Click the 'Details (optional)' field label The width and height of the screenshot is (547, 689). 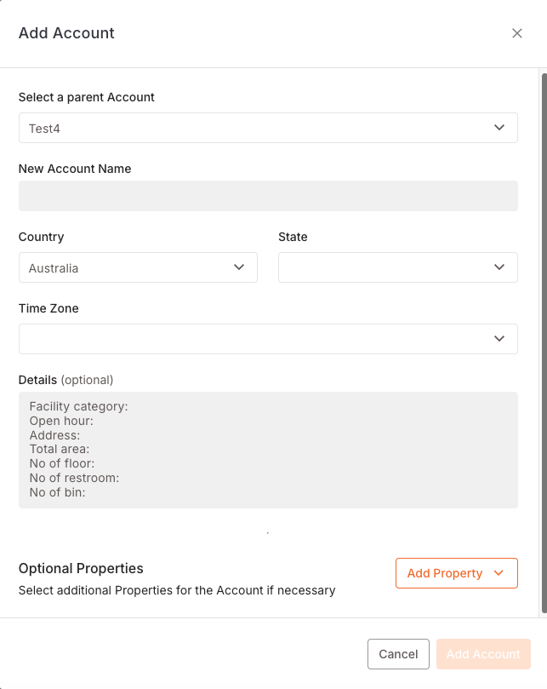pyautogui.click(x=66, y=380)
